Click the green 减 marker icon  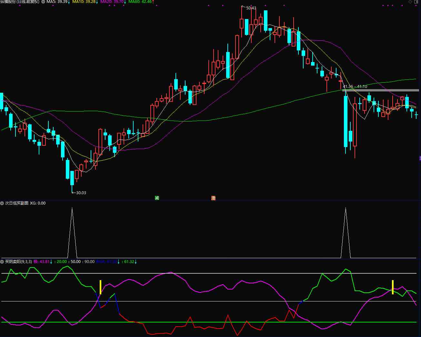157,198
